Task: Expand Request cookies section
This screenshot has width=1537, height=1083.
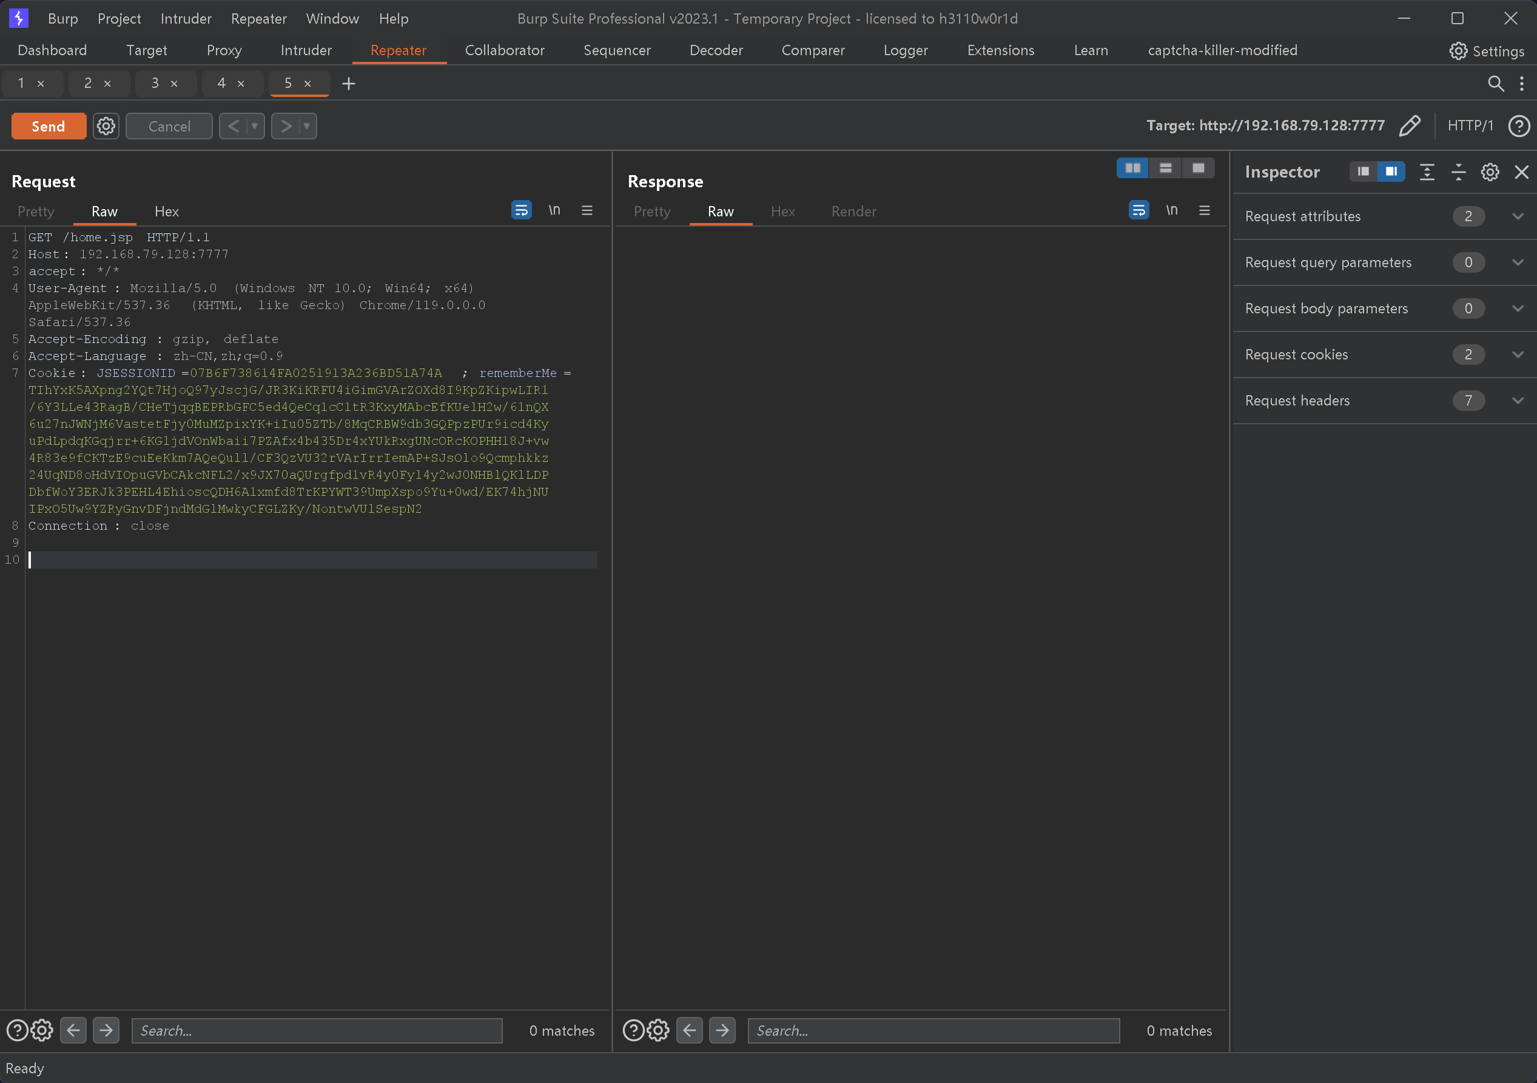Action: (1518, 355)
